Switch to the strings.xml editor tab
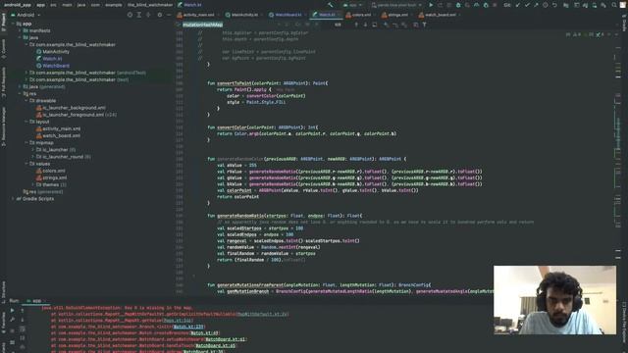The height and width of the screenshot is (353, 628). click(396, 15)
